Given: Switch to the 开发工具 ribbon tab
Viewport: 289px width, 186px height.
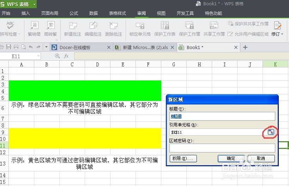Looking at the screenshot, I should [185, 13].
